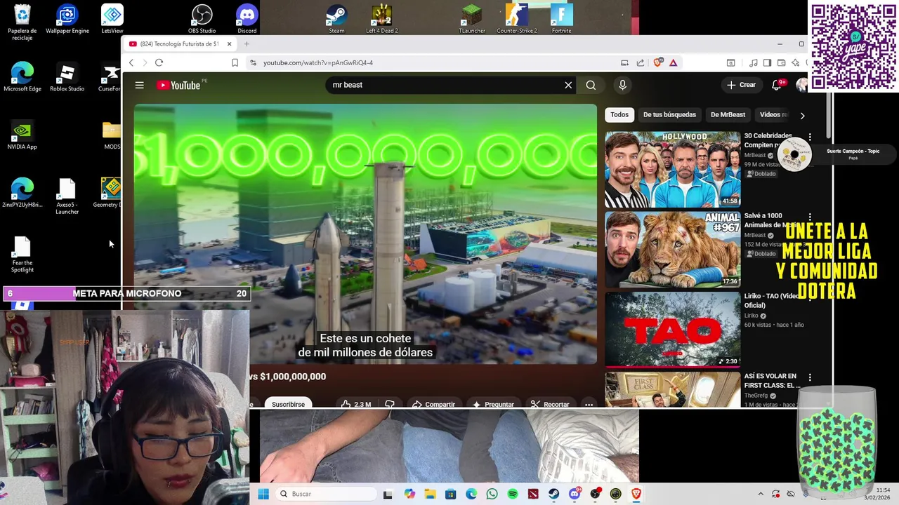
Task: Open Windows Start menu
Action: click(x=263, y=494)
